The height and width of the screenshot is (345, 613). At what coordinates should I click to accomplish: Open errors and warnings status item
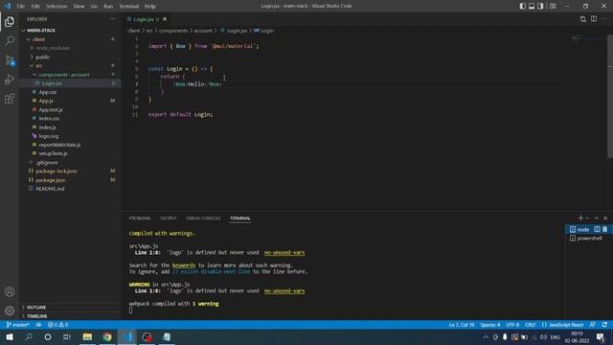click(x=57, y=325)
